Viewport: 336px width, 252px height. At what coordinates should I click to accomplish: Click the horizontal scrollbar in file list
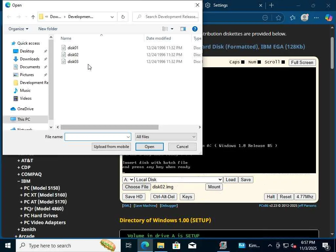pos(110,127)
